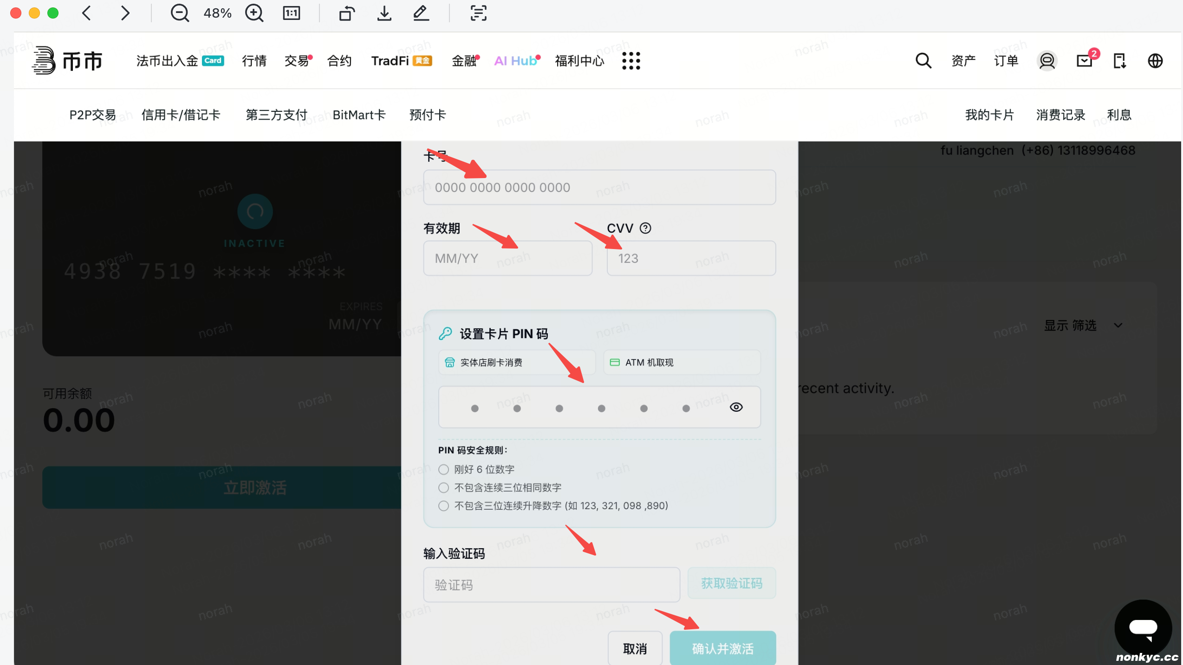Click the user profile avatar icon

click(1047, 61)
